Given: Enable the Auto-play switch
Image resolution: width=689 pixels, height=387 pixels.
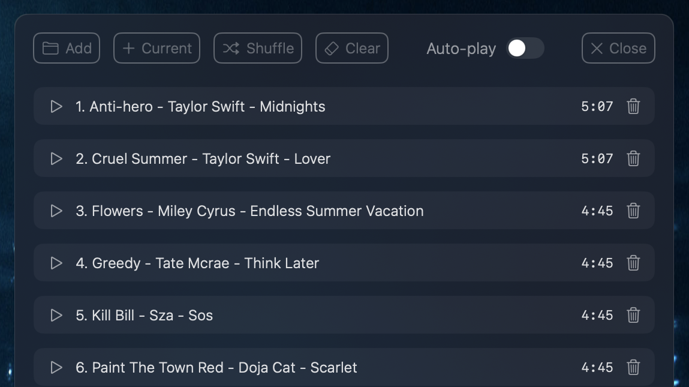Looking at the screenshot, I should (525, 49).
